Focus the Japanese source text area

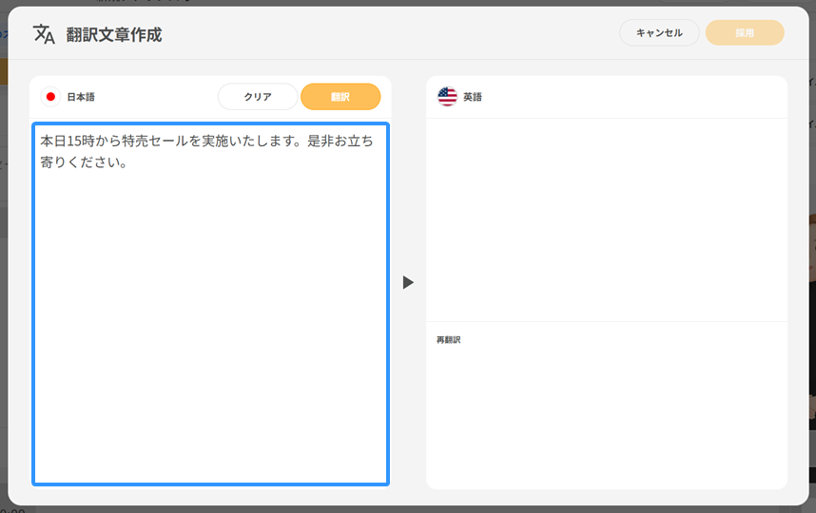(210, 304)
